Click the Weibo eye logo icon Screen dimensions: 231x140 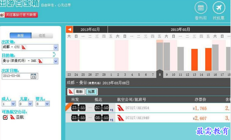click(x=2, y=15)
